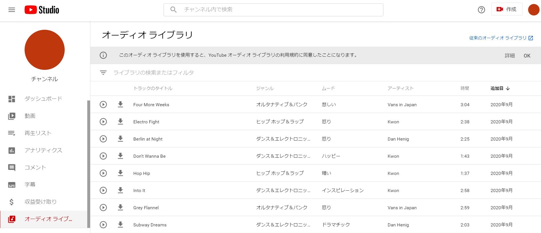
Task: Open コメント in the sidebar
Action: (43, 167)
